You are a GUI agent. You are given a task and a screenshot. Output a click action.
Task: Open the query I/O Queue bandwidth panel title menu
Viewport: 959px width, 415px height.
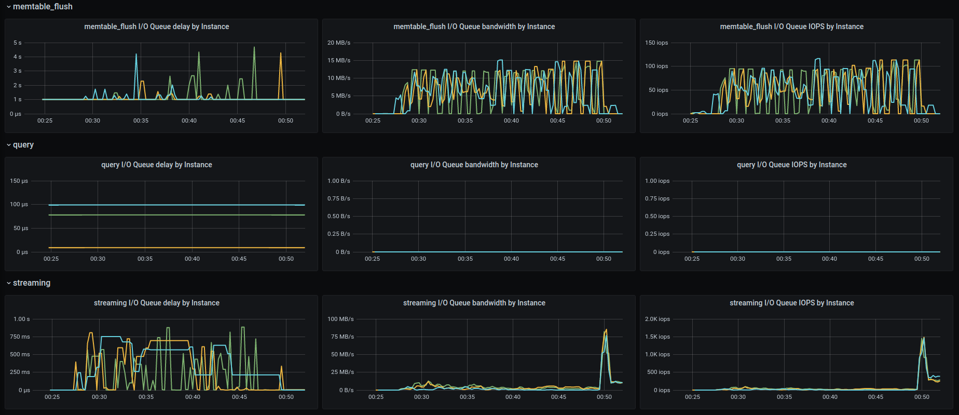tap(474, 165)
